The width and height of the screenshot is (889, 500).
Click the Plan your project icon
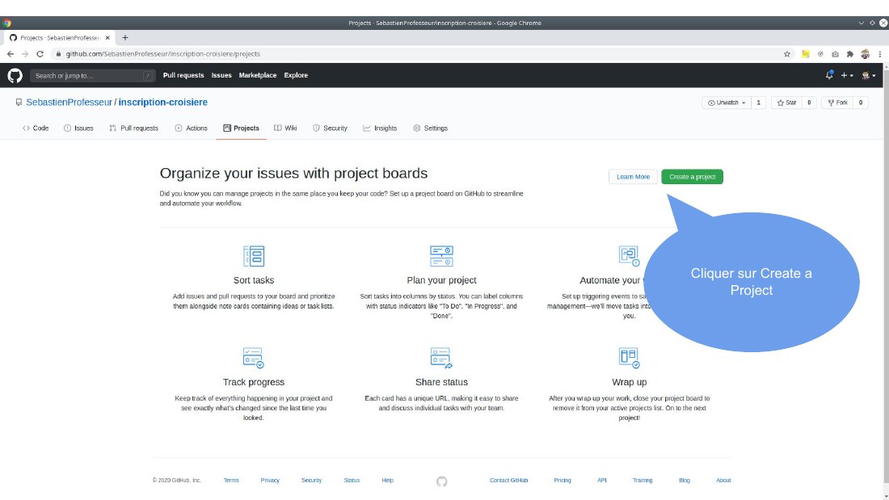pyautogui.click(x=441, y=256)
